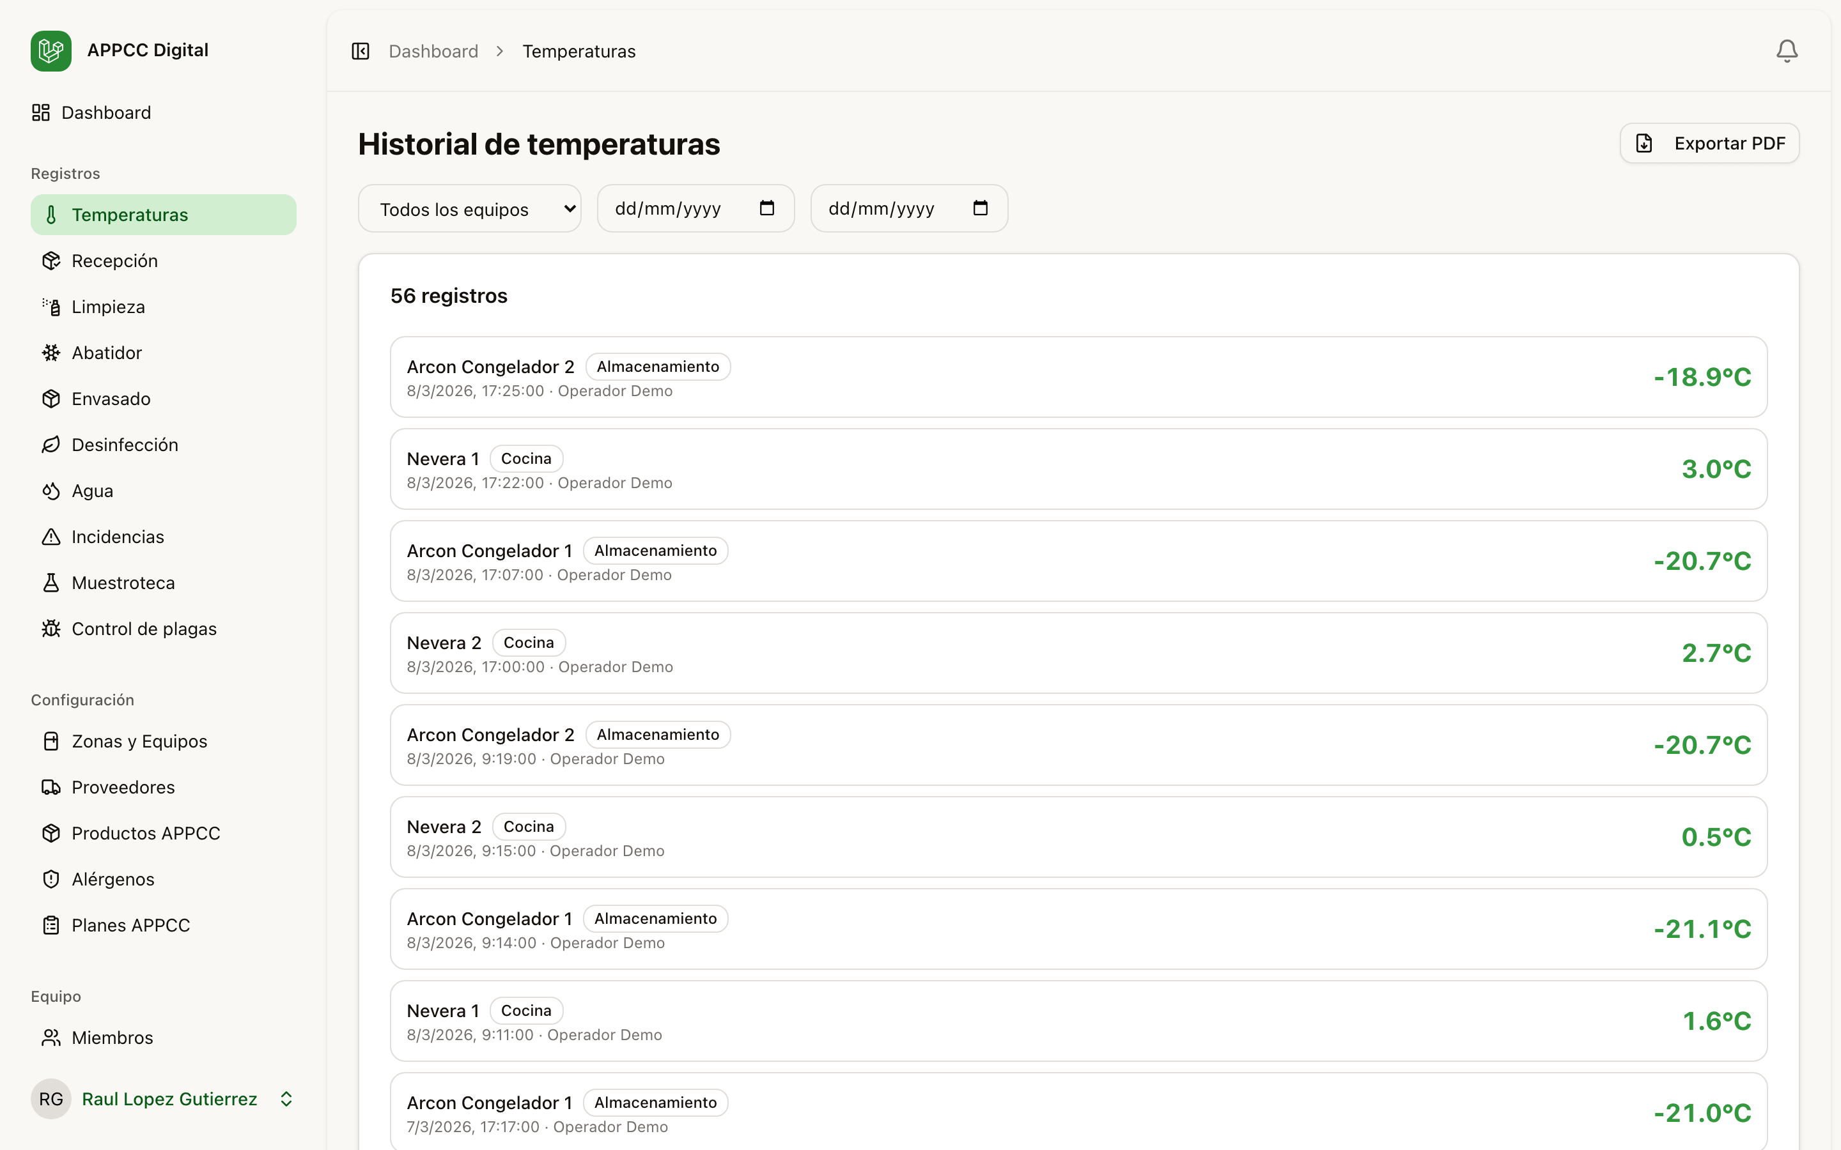Click the sidebar collapse icon in the breadcrumb
1841x1150 pixels.
(x=361, y=50)
